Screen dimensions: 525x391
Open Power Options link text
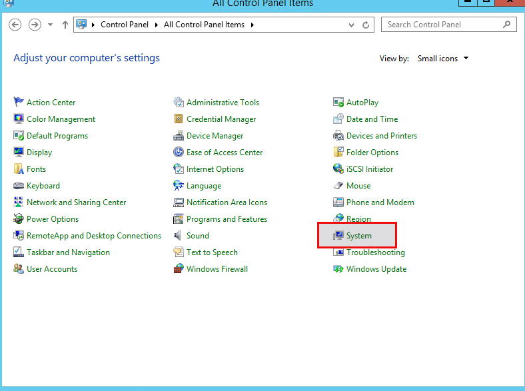click(x=53, y=219)
